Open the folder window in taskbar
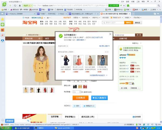Viewport: 162px width, 130px height. point(64,128)
